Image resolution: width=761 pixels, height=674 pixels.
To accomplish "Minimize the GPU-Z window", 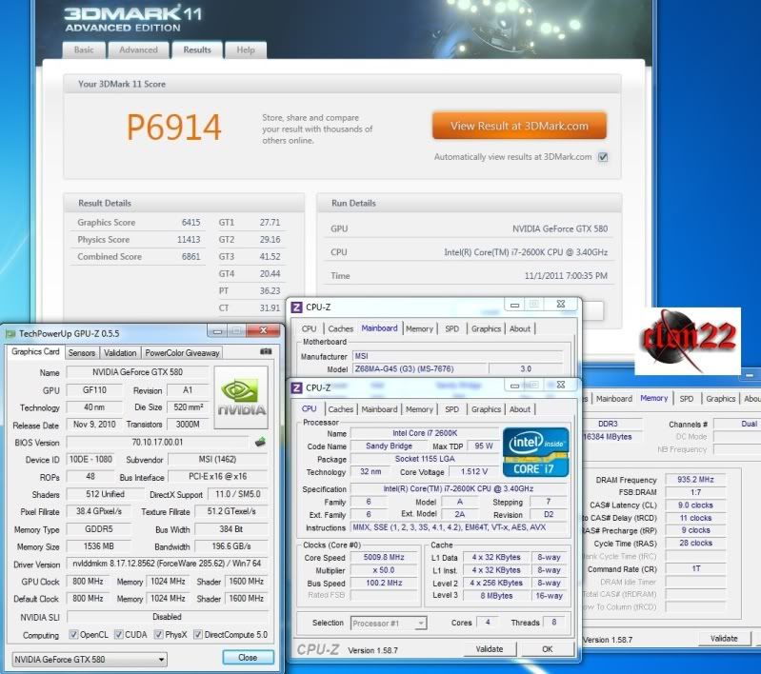I will [217, 331].
